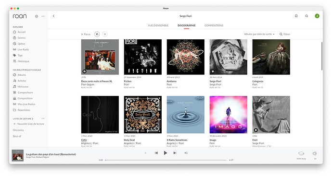The width and height of the screenshot is (332, 176).
Task: Open Albums par date de sortie dropdown
Action: [259, 34]
